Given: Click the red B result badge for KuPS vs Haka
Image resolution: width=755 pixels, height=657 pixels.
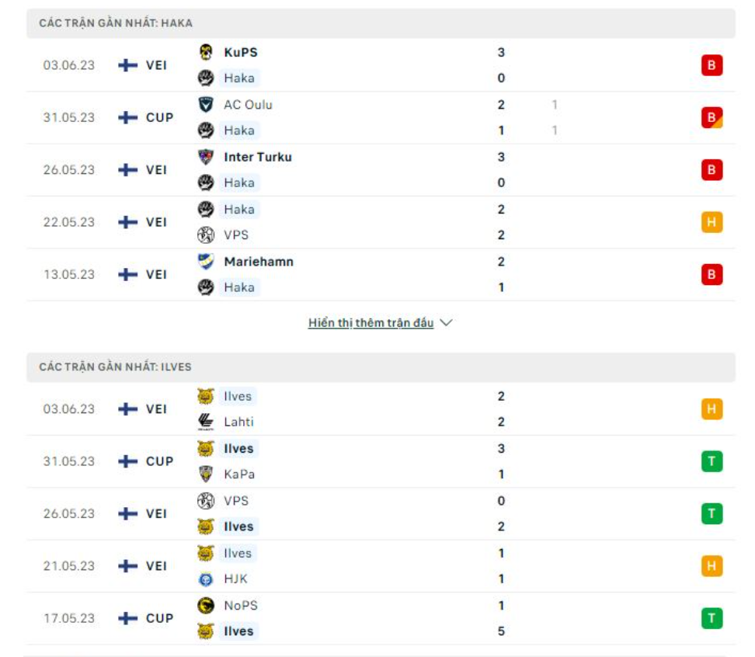Looking at the screenshot, I should point(712,65).
